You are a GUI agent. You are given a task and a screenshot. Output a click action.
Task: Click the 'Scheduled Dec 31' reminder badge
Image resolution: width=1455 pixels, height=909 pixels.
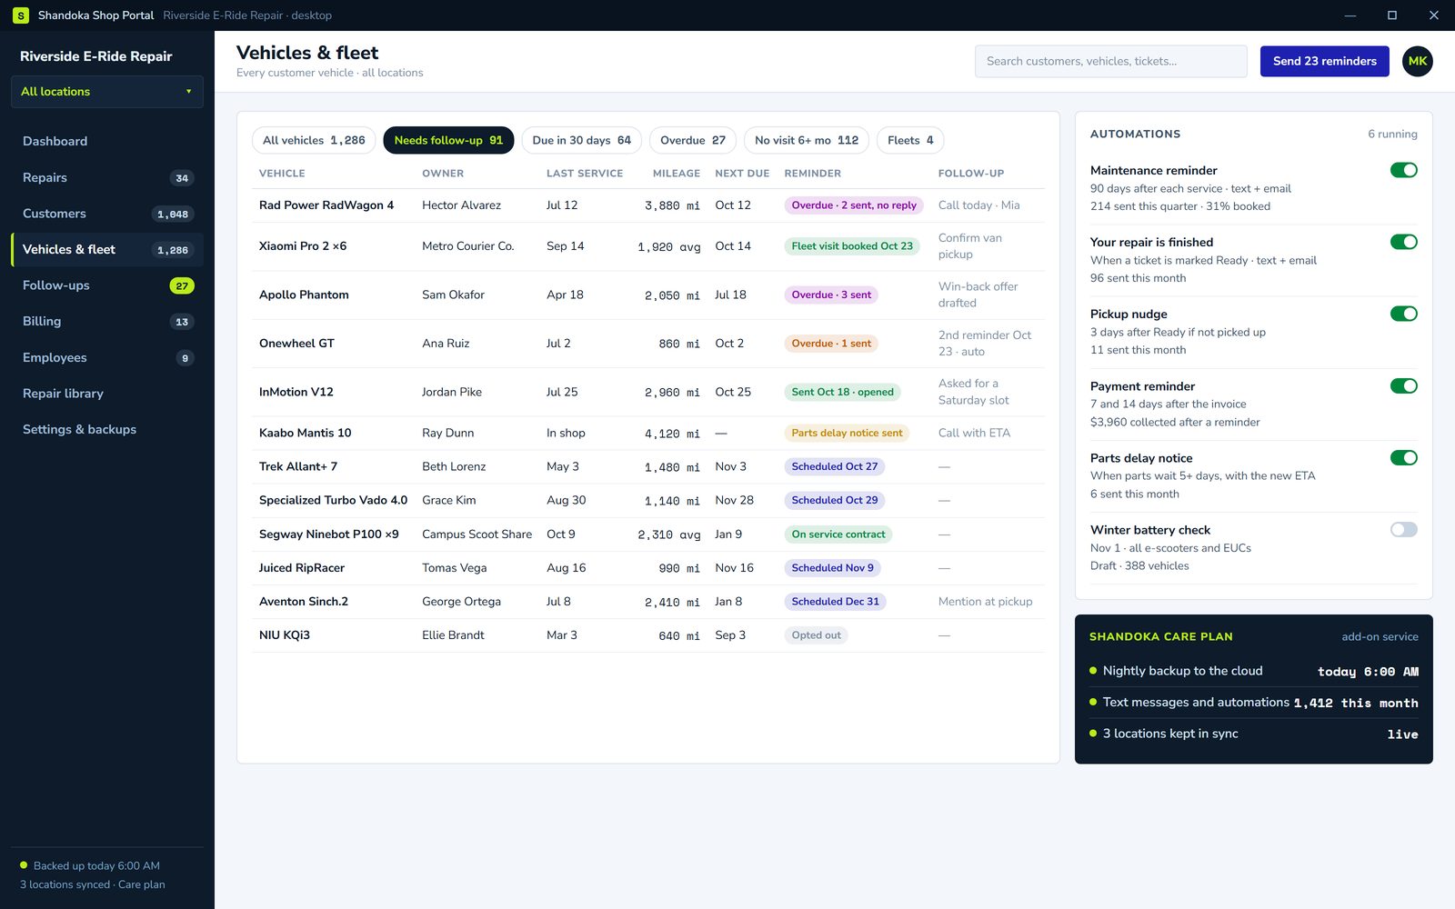(x=835, y=602)
